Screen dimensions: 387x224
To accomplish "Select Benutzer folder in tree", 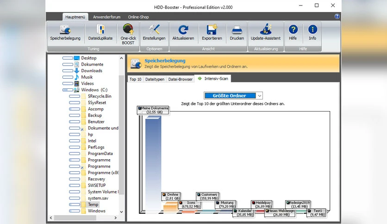I will (x=96, y=122).
